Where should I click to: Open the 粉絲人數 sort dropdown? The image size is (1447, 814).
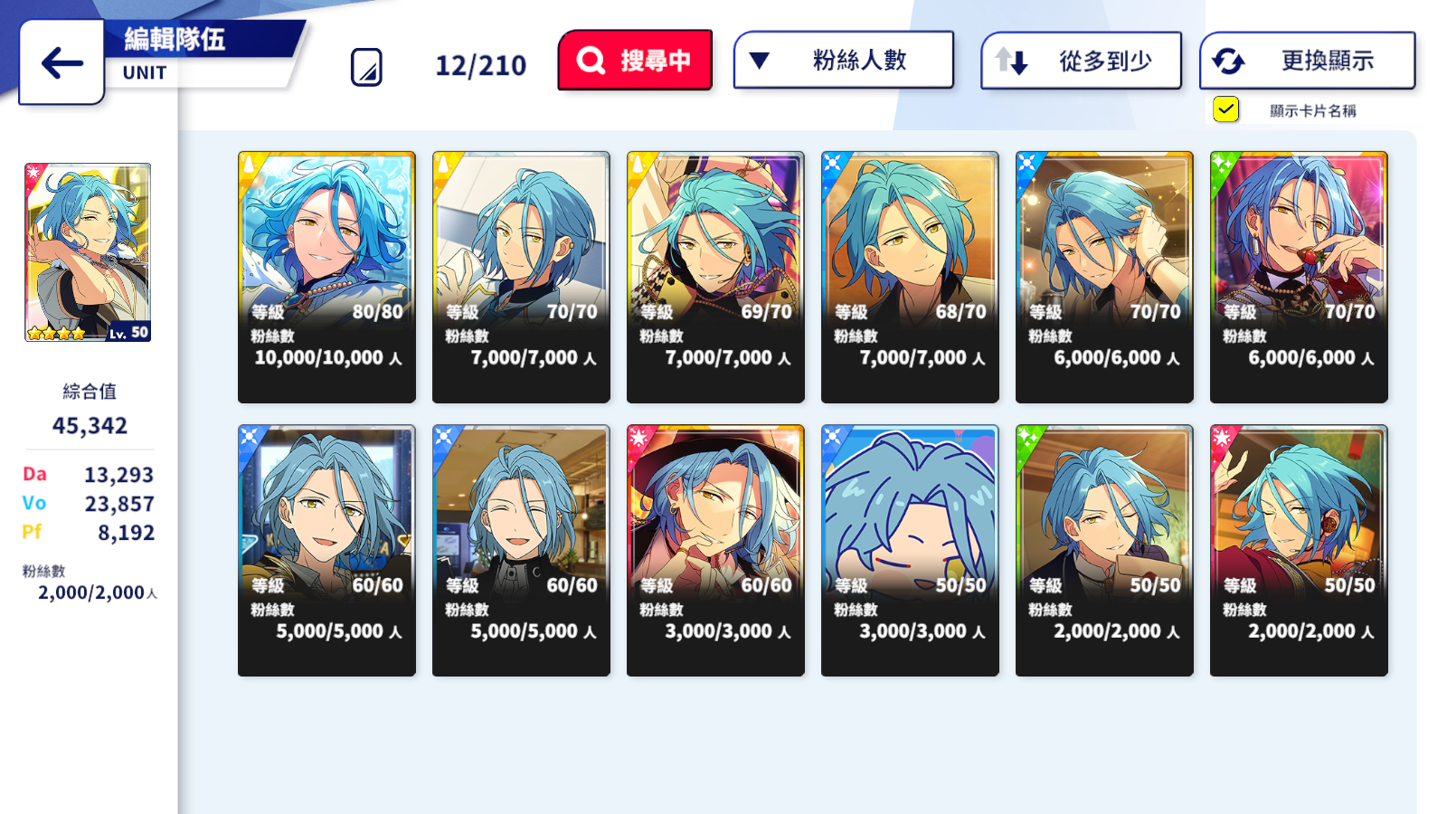tap(844, 61)
